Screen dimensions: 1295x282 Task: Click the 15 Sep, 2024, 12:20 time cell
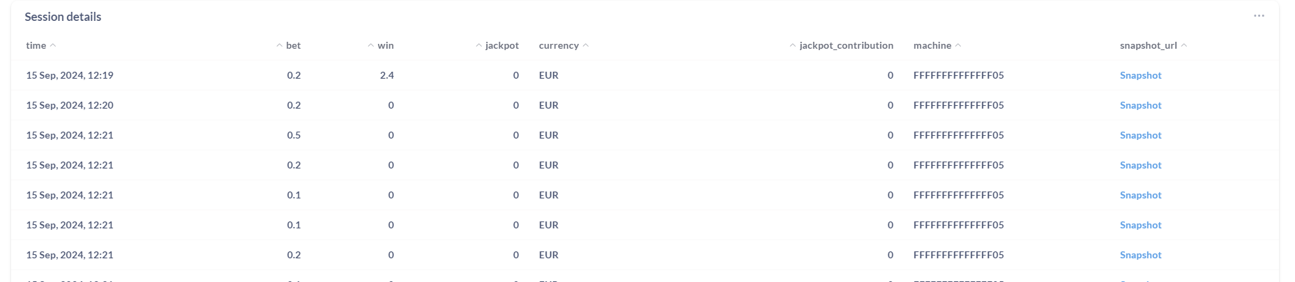click(70, 106)
